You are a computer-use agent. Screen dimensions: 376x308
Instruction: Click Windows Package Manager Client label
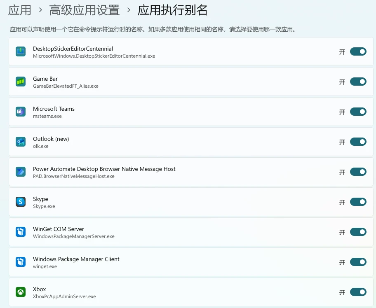(x=76, y=259)
